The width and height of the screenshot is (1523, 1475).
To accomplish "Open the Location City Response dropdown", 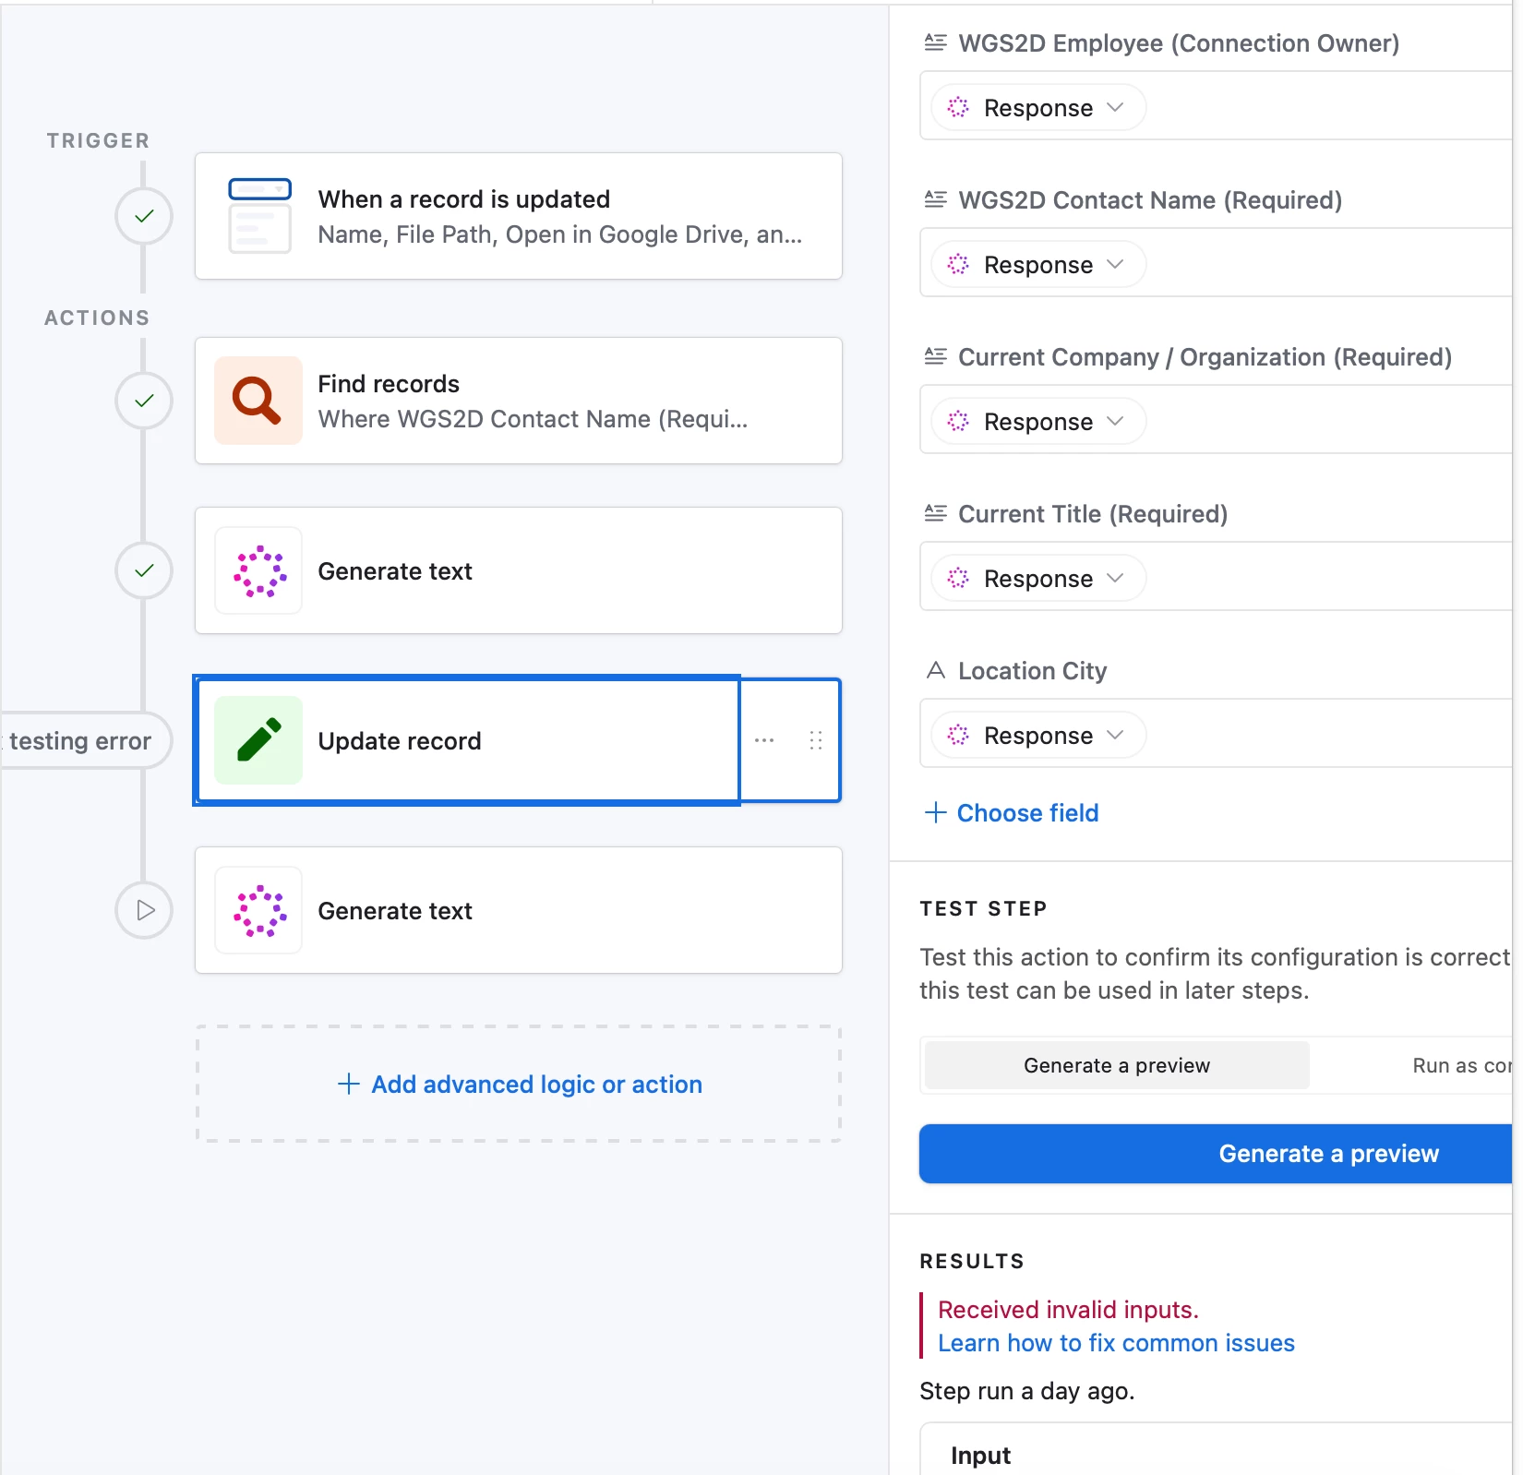I will [1038, 736].
